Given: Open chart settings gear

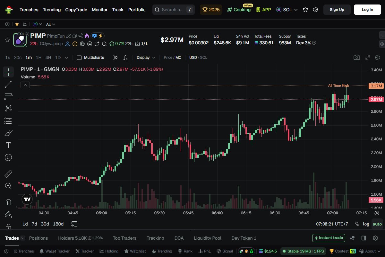Looking at the screenshot, I should pyautogui.click(x=377, y=58).
